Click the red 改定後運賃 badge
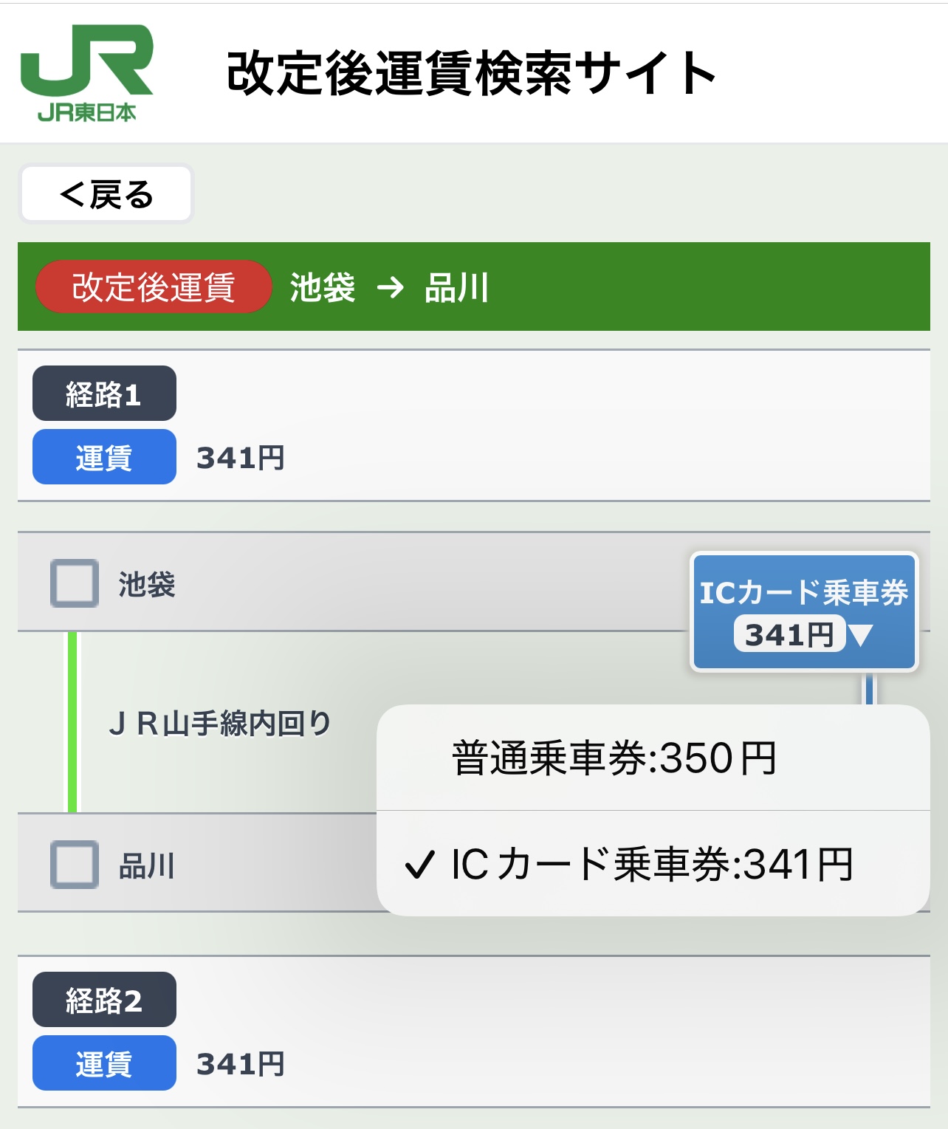This screenshot has height=1129, width=948. point(153,287)
